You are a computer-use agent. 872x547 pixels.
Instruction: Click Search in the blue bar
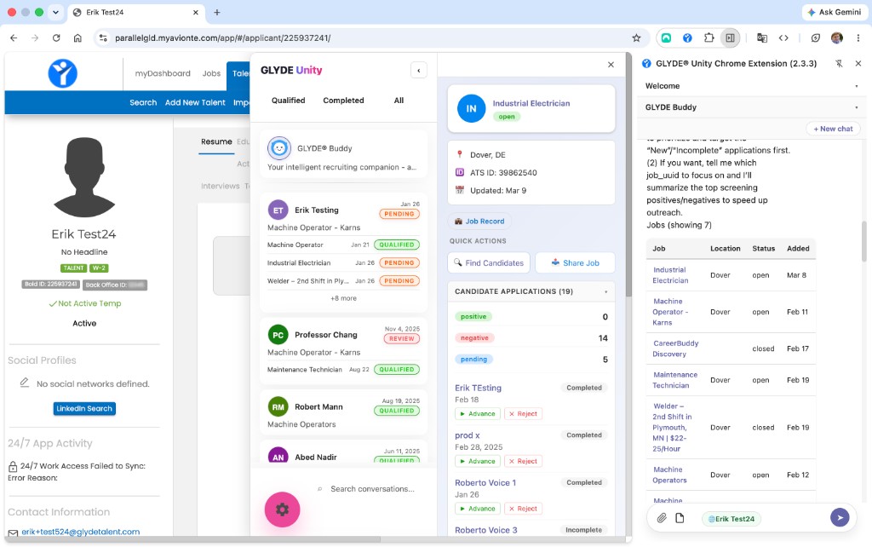point(143,102)
